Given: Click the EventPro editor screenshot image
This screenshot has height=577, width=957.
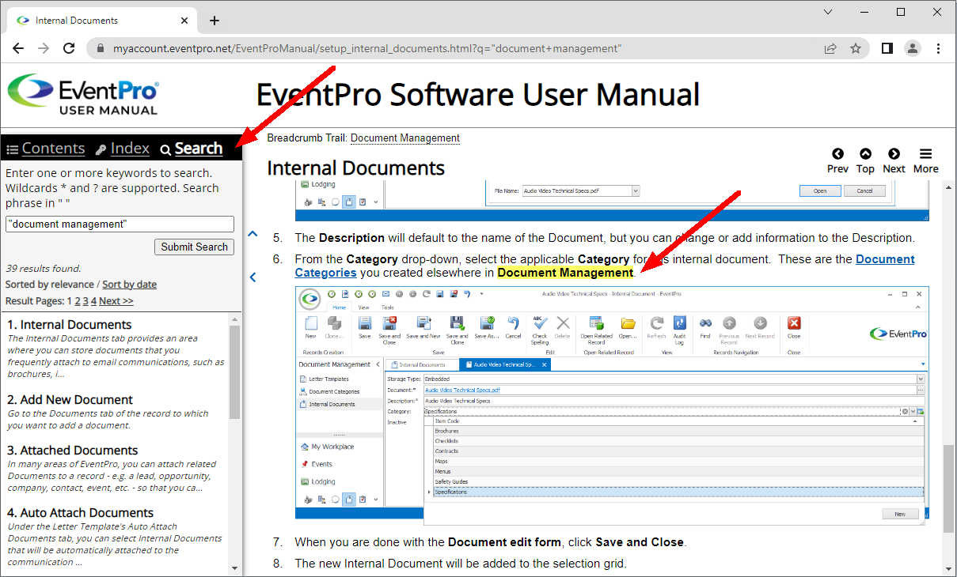Looking at the screenshot, I should tap(612, 405).
